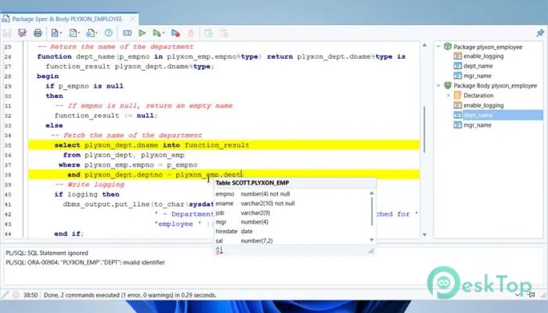
Task: Click the green cube Package icon
Action: tap(447, 46)
